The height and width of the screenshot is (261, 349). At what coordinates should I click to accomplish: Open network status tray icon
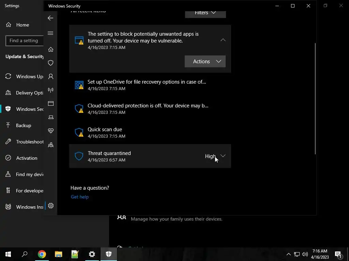pos(297,254)
